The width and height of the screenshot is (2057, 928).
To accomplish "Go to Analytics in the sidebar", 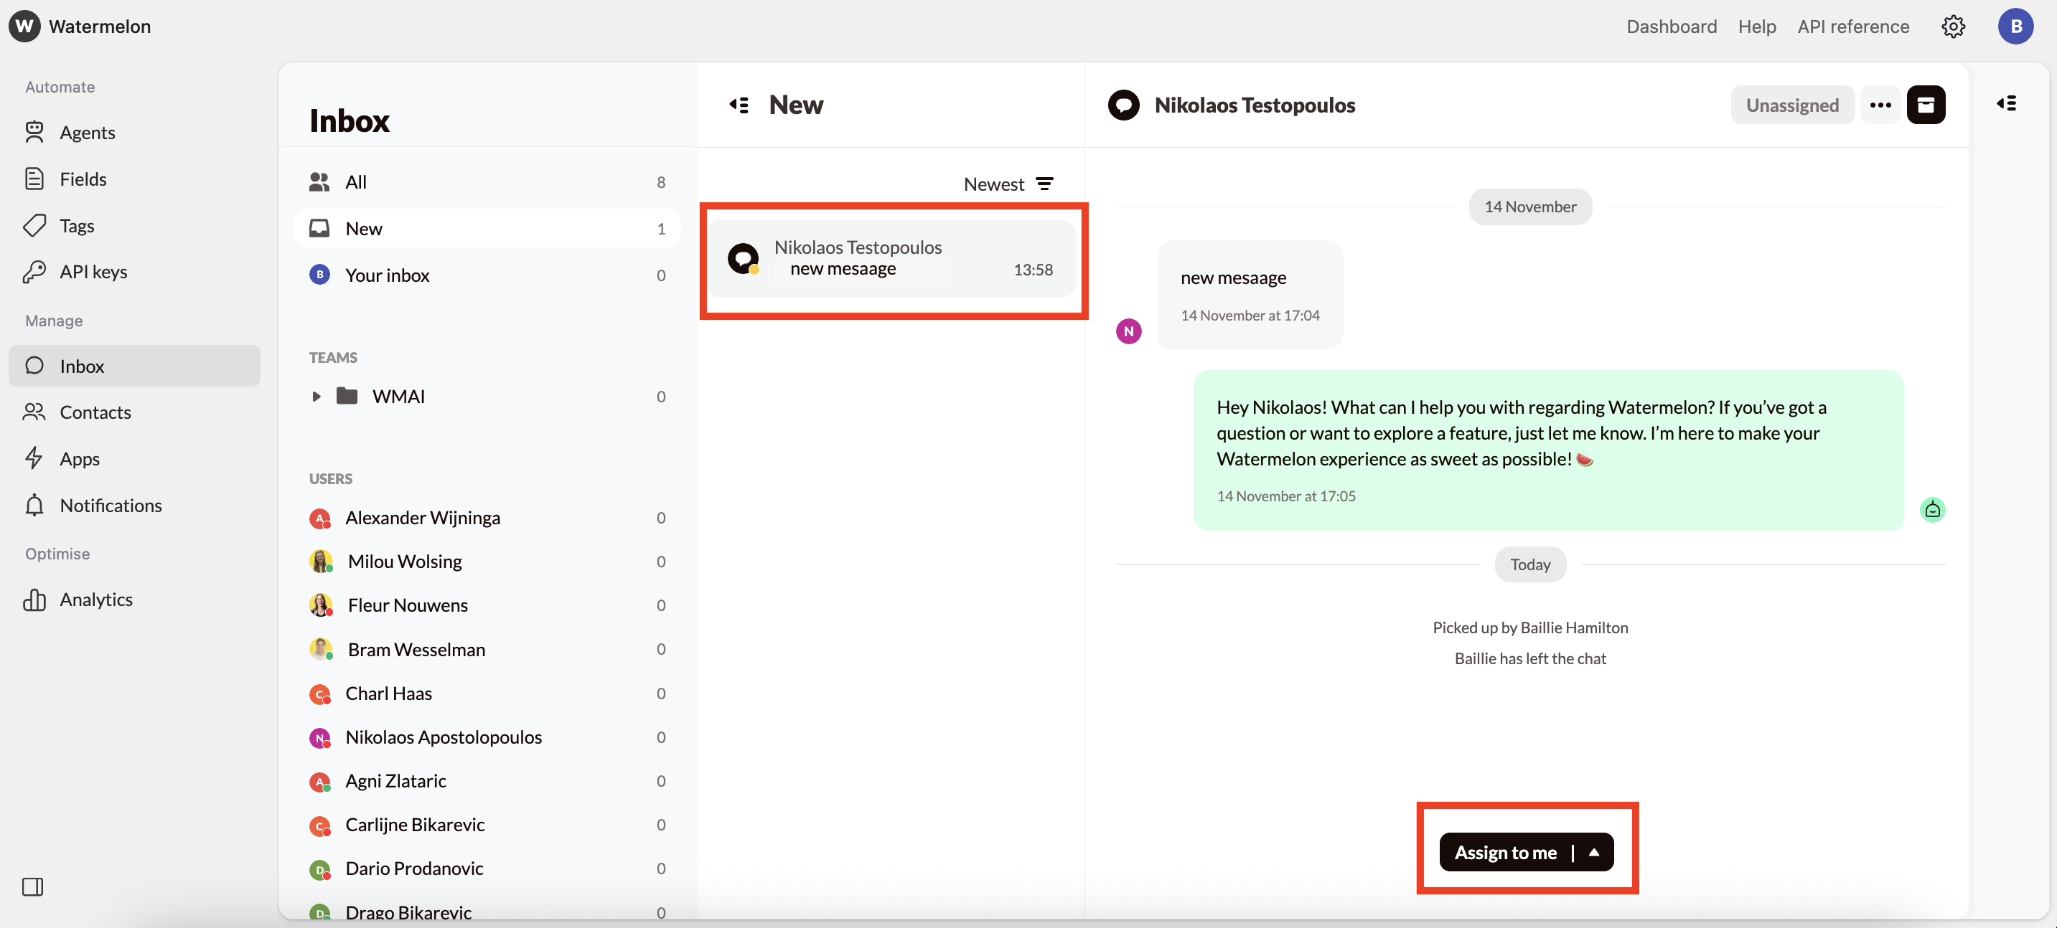I will (x=96, y=600).
